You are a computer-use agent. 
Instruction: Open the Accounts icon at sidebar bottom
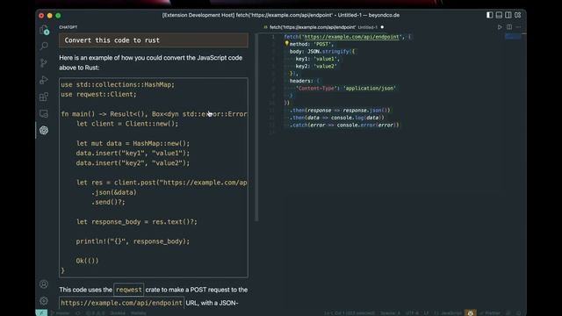(44, 284)
